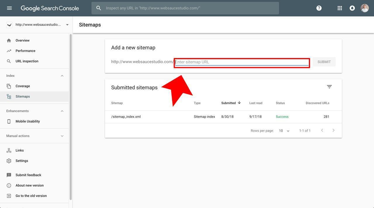Click the Last read column header

pos(256,103)
